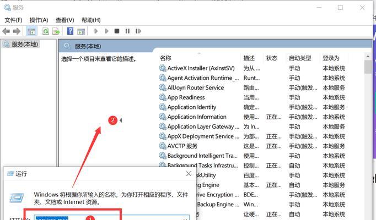376x220 pixels.
Task: Click 手动 startup type of ActiveX Installer
Action: (294, 68)
